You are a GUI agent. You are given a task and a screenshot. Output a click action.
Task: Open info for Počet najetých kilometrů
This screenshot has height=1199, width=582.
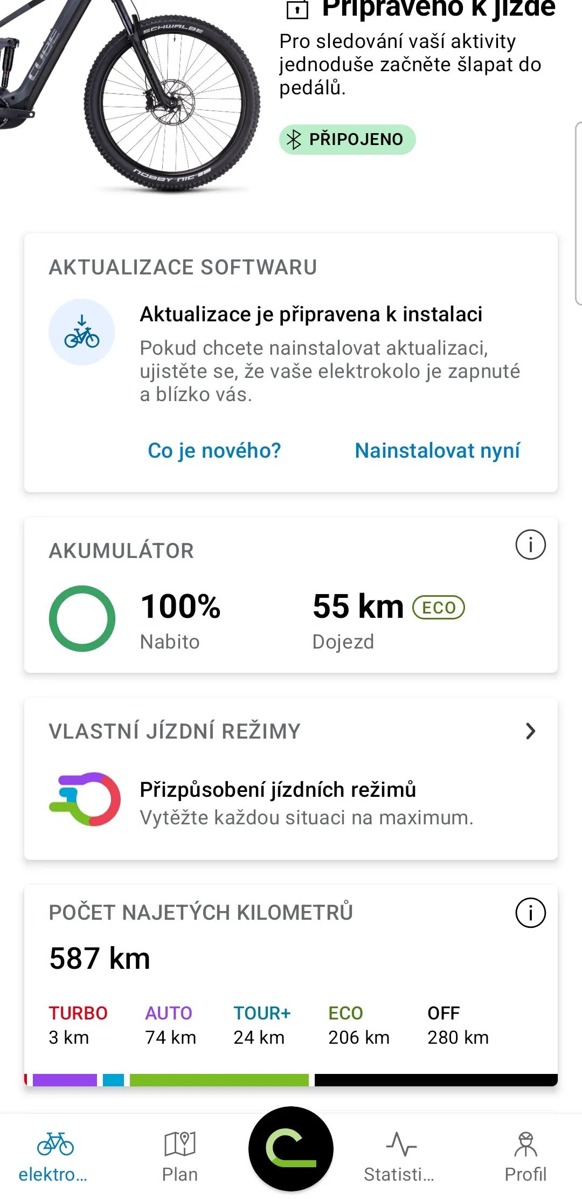coord(530,913)
